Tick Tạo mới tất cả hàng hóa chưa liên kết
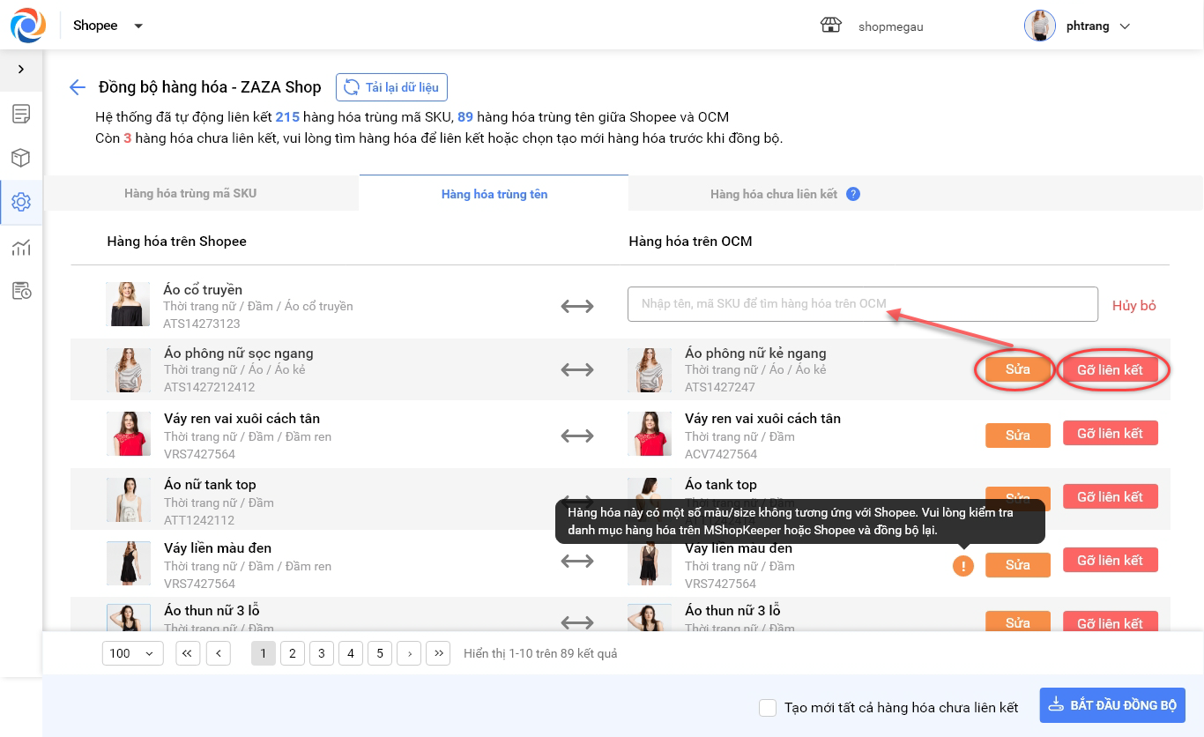 [x=768, y=708]
